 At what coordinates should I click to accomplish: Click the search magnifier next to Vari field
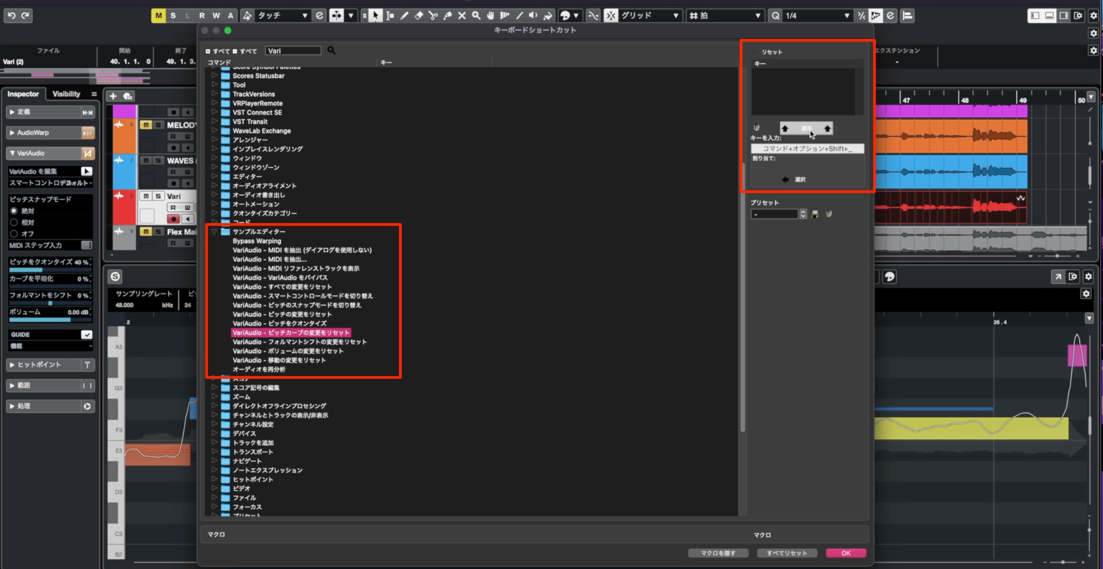coord(332,50)
